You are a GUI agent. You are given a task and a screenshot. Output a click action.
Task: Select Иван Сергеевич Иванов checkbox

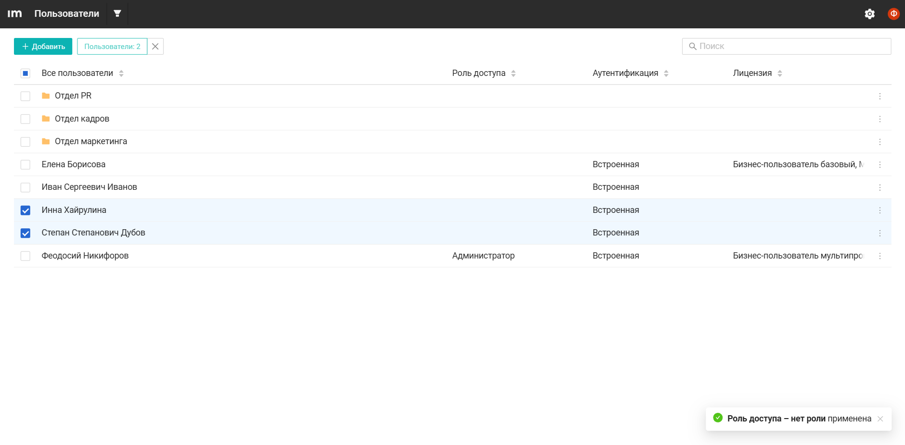click(25, 187)
